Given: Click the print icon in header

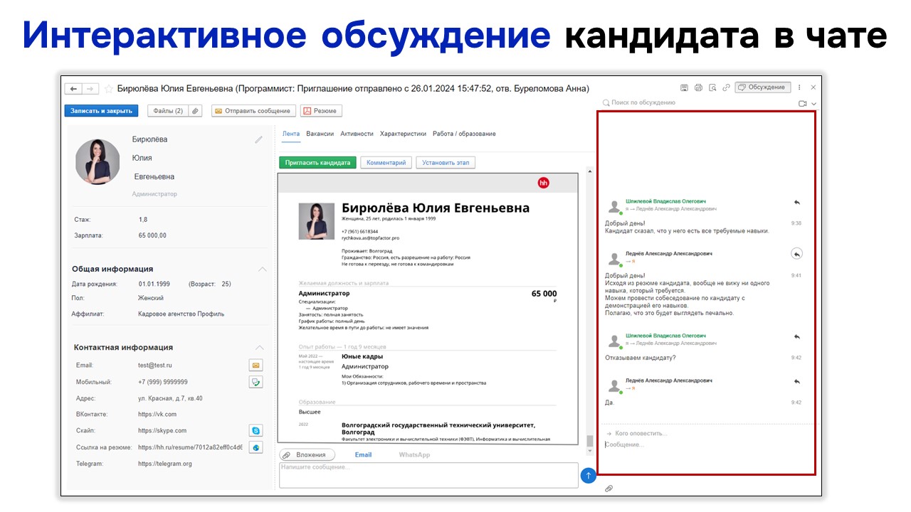Looking at the screenshot, I should (698, 87).
